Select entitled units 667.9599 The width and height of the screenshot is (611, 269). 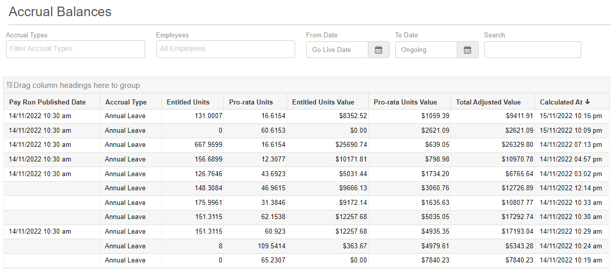click(x=208, y=144)
